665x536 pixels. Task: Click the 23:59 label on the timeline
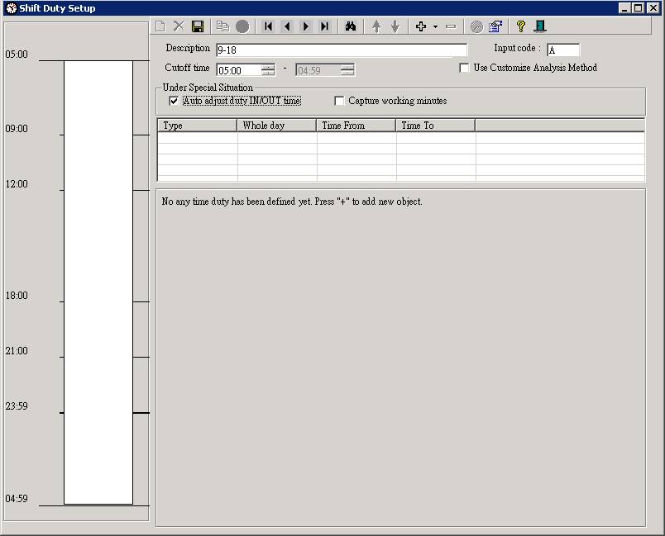tap(17, 406)
